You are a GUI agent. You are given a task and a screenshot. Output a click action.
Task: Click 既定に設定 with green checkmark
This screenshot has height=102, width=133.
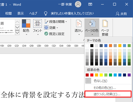coord(54,34)
